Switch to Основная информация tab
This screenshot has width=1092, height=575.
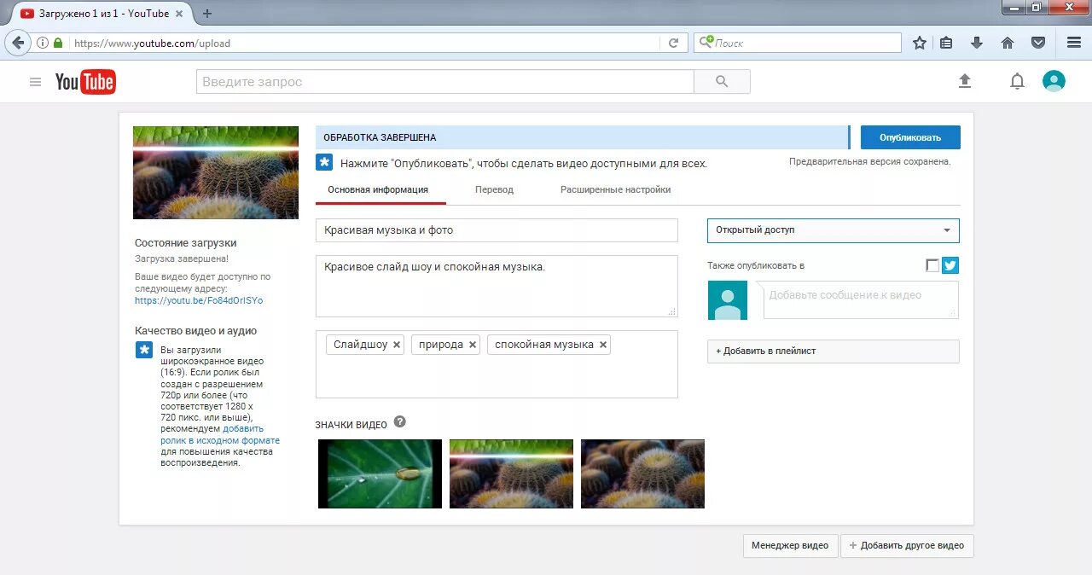point(378,189)
